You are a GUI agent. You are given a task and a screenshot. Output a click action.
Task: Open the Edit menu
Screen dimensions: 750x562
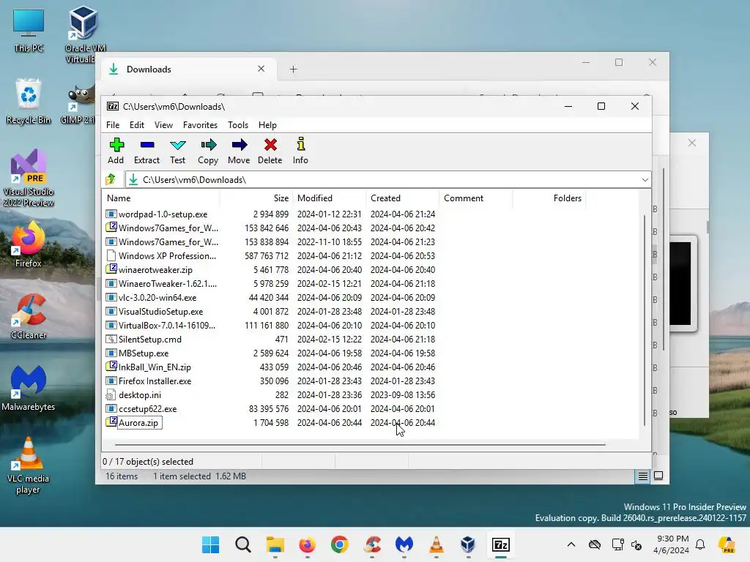click(137, 124)
